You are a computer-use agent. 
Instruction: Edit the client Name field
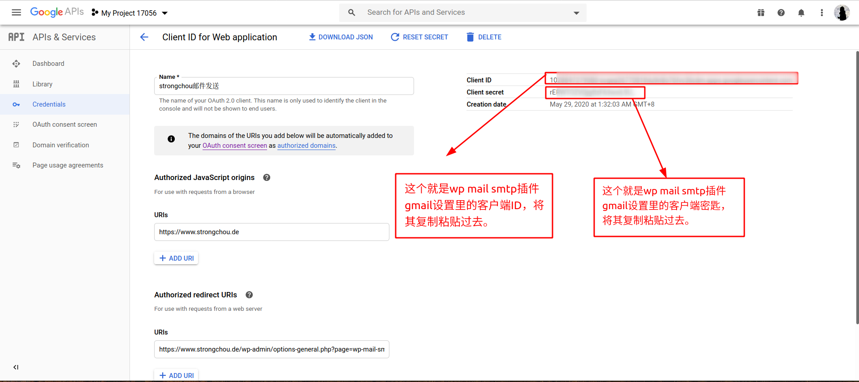click(284, 86)
